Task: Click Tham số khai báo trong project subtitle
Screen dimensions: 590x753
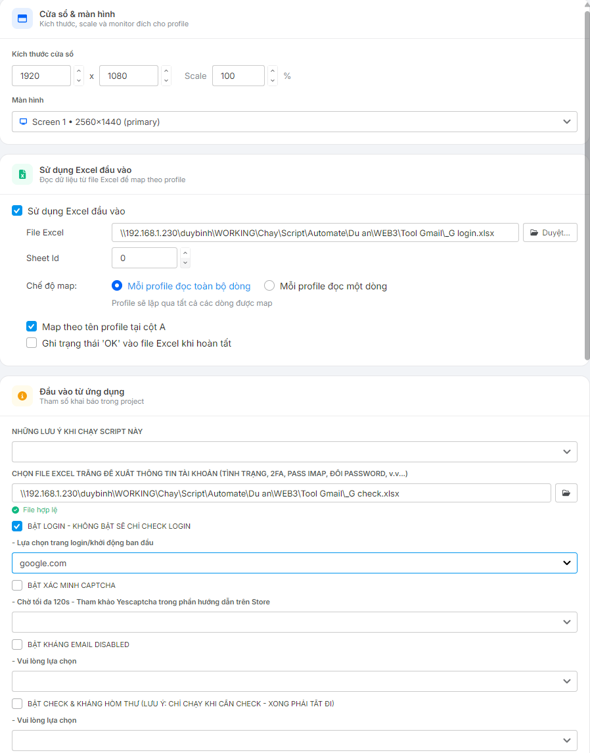Action: click(91, 401)
